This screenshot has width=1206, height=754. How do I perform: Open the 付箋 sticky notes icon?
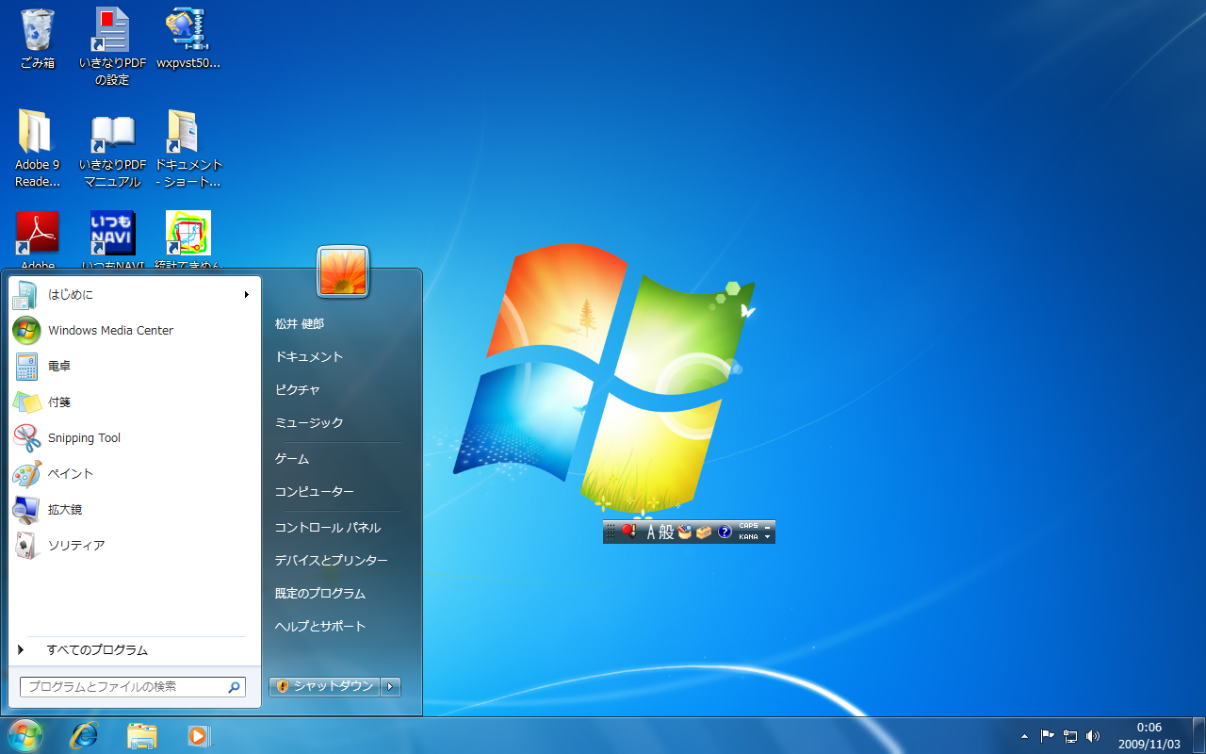(x=26, y=402)
